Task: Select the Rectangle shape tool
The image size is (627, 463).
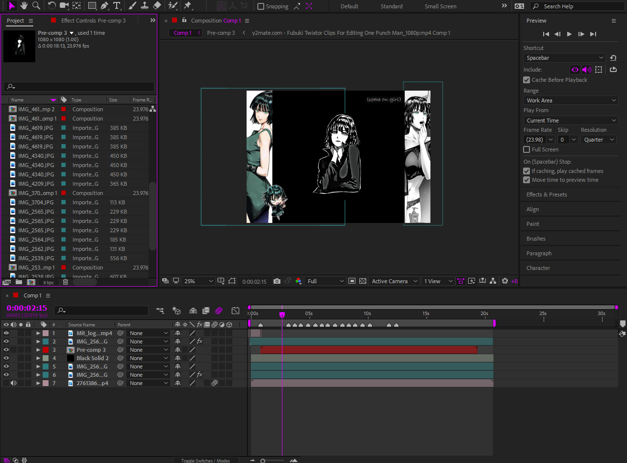Action: pyautogui.click(x=92, y=6)
